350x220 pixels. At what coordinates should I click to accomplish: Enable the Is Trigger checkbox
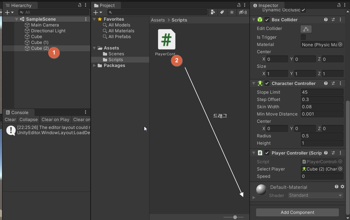(303, 37)
